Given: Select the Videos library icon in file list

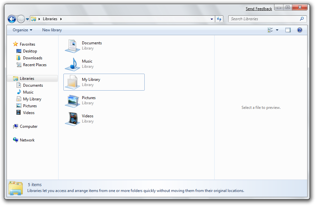Looking at the screenshot, I should point(72,119).
